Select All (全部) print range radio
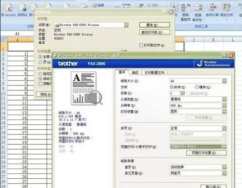Screen dimensions: 242x188 (x=40, y=57)
